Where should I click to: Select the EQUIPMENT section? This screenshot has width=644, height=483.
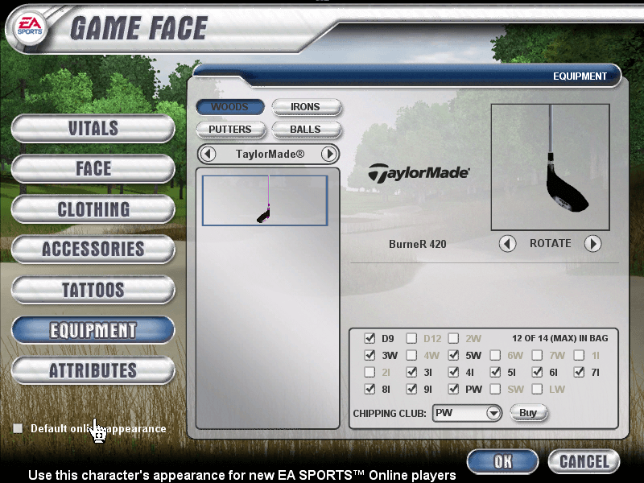coord(93,330)
